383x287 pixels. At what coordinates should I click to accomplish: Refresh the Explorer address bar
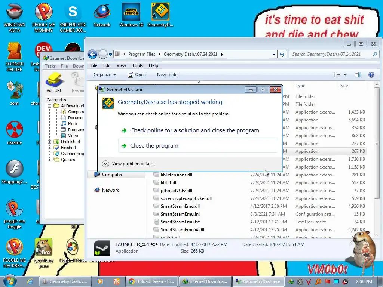coord(282,54)
